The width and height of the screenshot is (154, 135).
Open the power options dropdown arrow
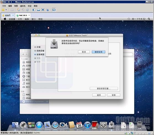click(x=6, y=10)
